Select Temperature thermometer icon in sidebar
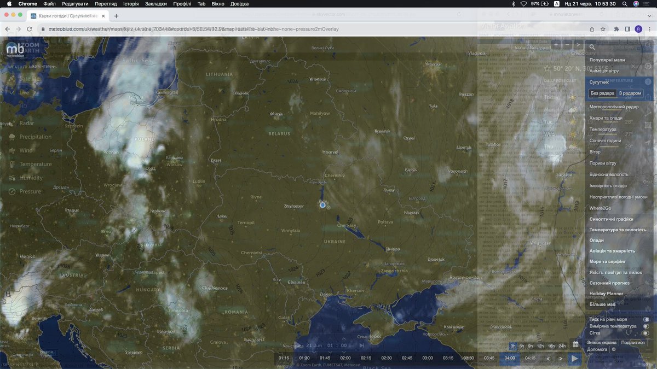657x369 pixels. pyautogui.click(x=11, y=164)
